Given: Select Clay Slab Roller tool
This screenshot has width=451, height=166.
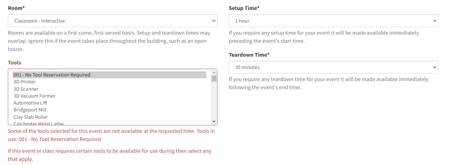Looking at the screenshot, I should [x=109, y=117].
